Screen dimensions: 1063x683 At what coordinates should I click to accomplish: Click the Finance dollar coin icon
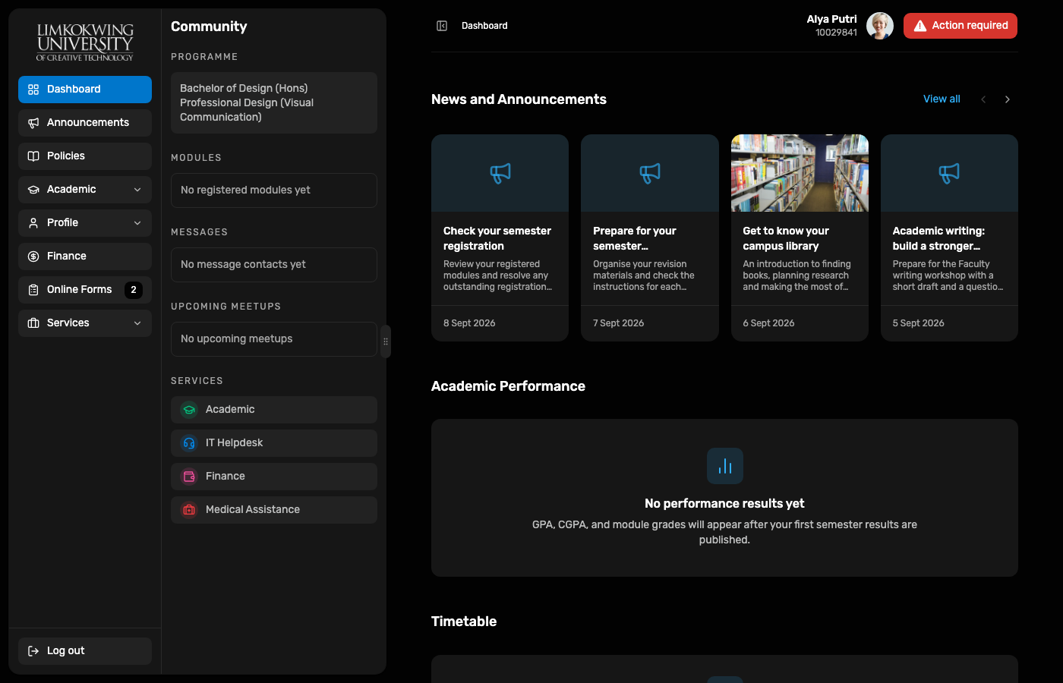pyautogui.click(x=33, y=257)
